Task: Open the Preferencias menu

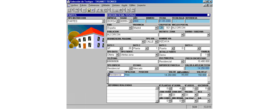Action: [94, 5]
